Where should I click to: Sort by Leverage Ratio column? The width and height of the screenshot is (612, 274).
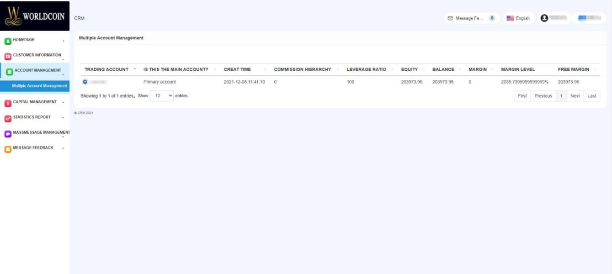(370, 69)
